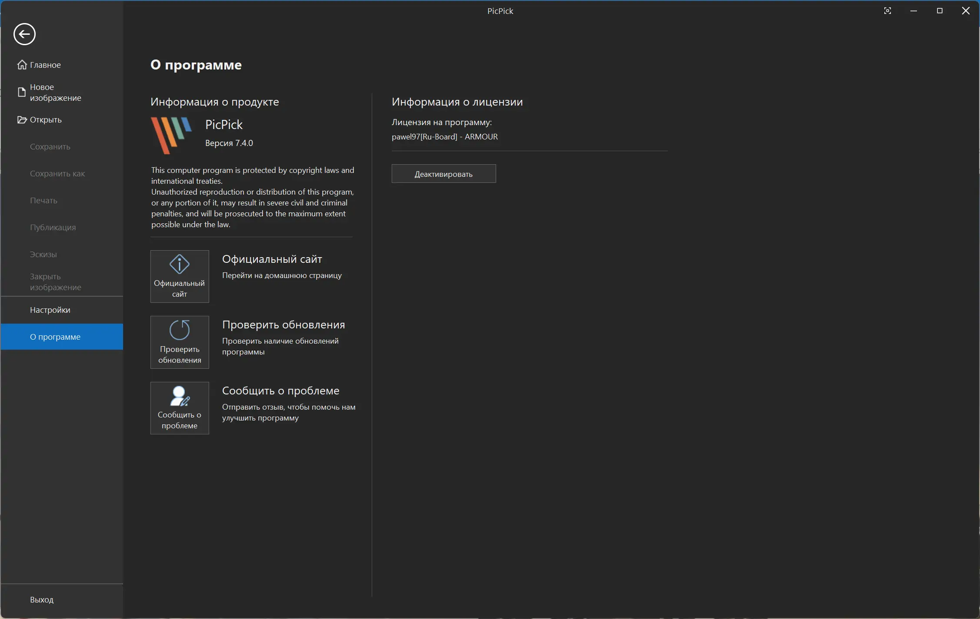Click the Официальный сайт heading link
The width and height of the screenshot is (980, 619).
[272, 259]
